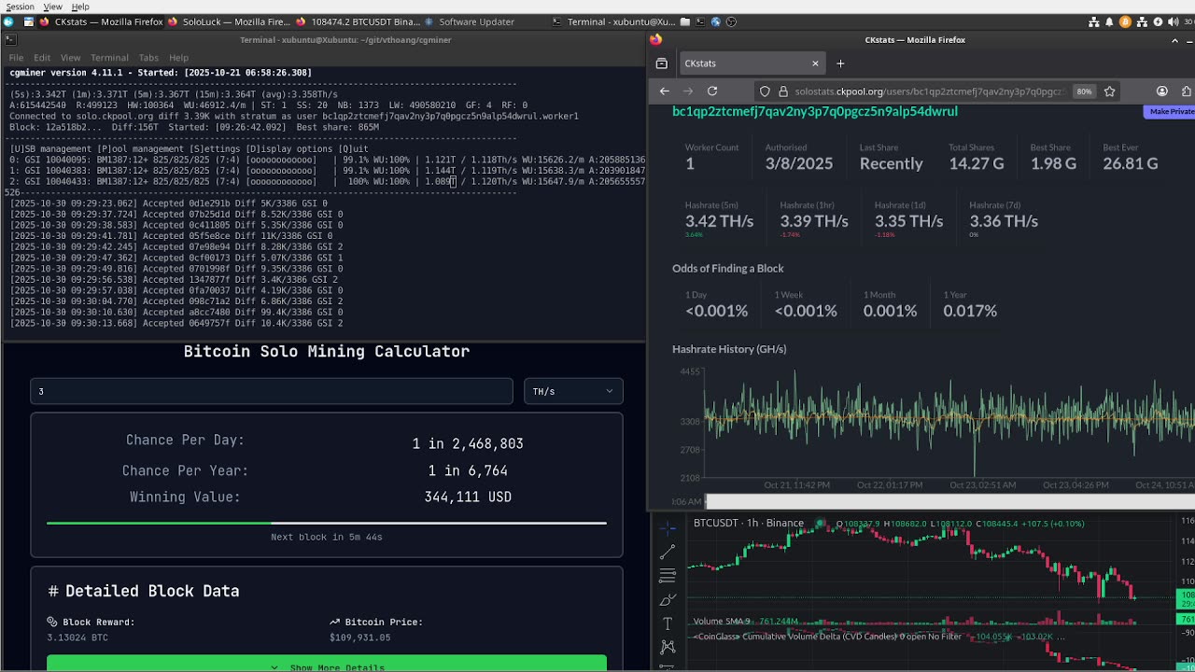1195x672 pixels.
Task: Click the hashrate input field containing 3
Action: (272, 391)
